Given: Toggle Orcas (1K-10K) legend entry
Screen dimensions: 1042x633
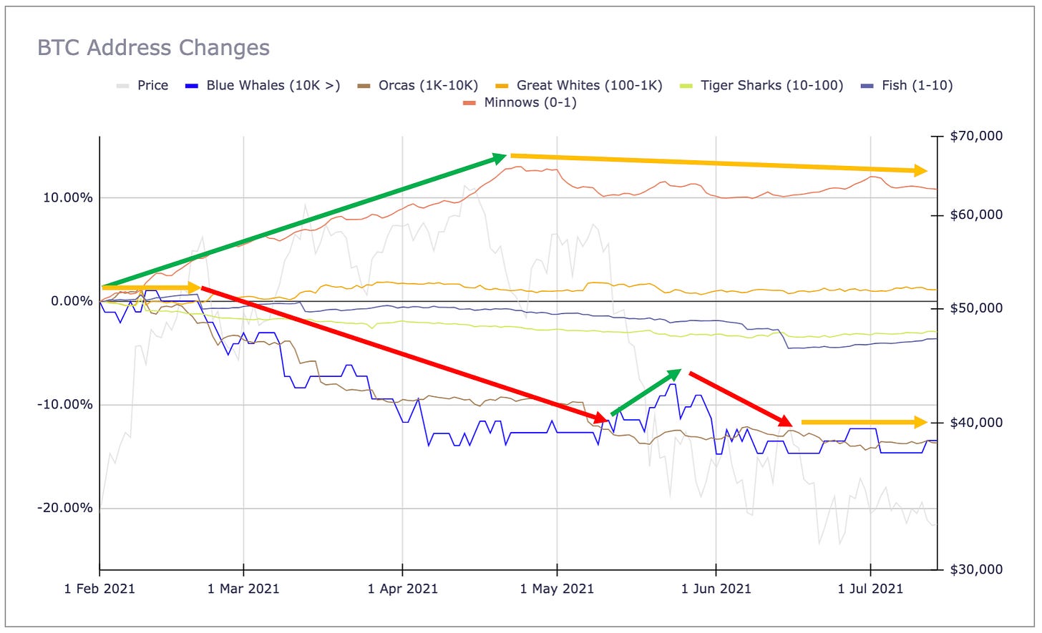Looking at the screenshot, I should click(417, 85).
